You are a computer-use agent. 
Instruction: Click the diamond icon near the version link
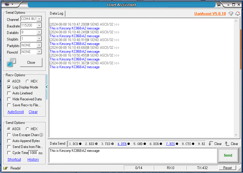click(231, 14)
